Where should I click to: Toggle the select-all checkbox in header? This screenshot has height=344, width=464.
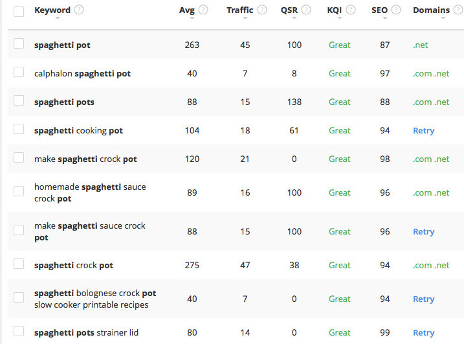(x=19, y=12)
